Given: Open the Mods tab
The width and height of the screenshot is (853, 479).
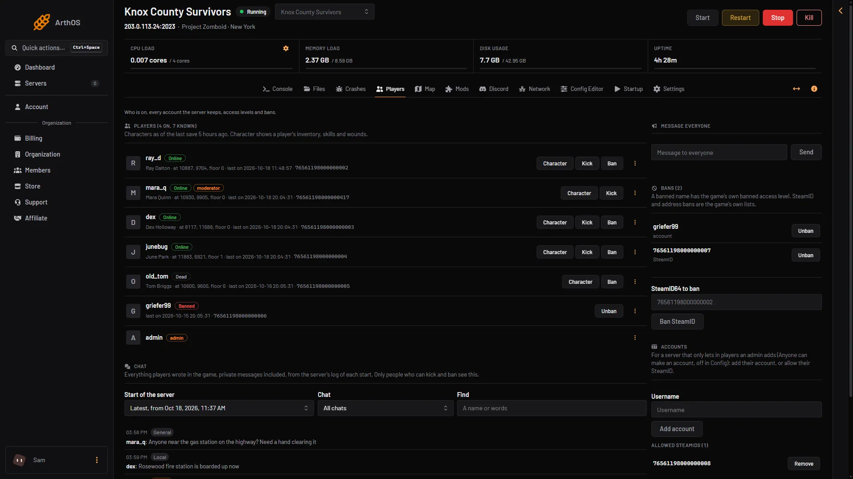Looking at the screenshot, I should pyautogui.click(x=457, y=89).
